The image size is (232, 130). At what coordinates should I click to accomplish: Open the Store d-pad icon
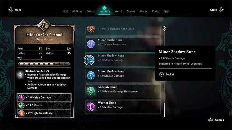tap(221, 10)
